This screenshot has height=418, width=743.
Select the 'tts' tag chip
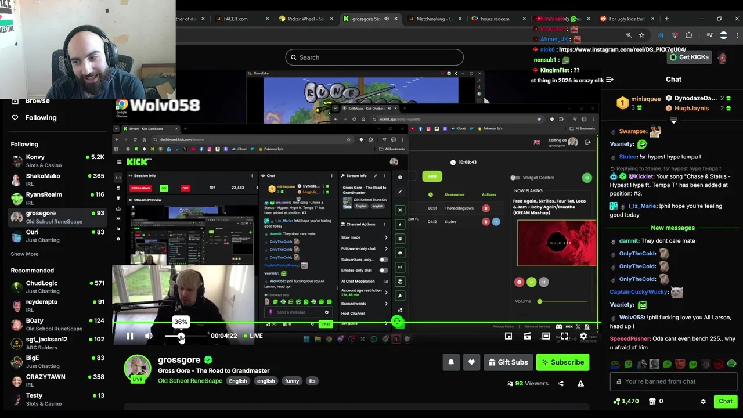coord(312,381)
